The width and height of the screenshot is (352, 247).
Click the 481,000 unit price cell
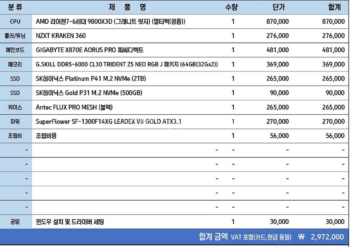[277, 50]
